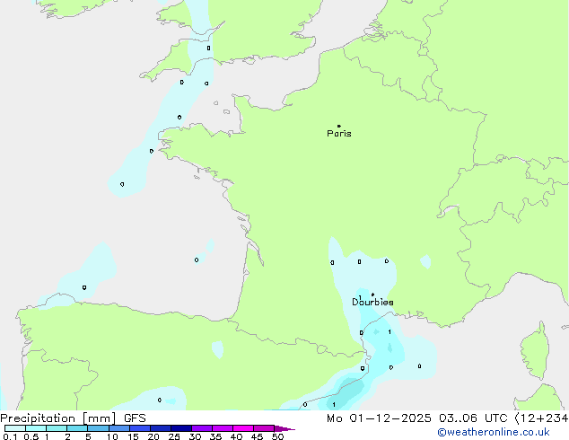Click the legend value 25
569x440 pixels.
pos(174,436)
